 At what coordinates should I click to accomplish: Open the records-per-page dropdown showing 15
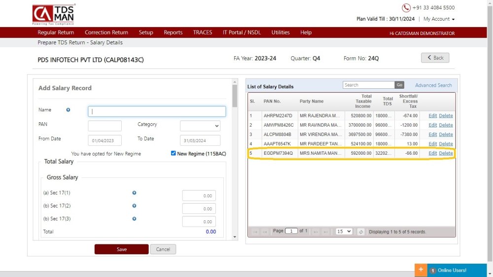(344, 232)
